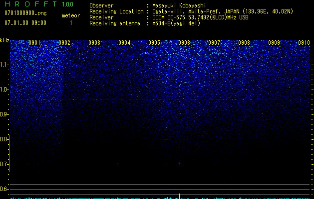Click the ICOM IC-575 53.7492 receiver text

point(200,17)
